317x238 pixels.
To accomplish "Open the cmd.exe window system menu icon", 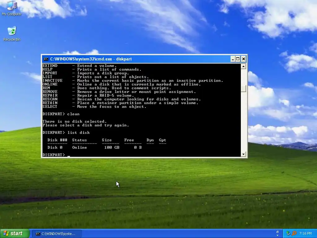I will pos(46,59).
